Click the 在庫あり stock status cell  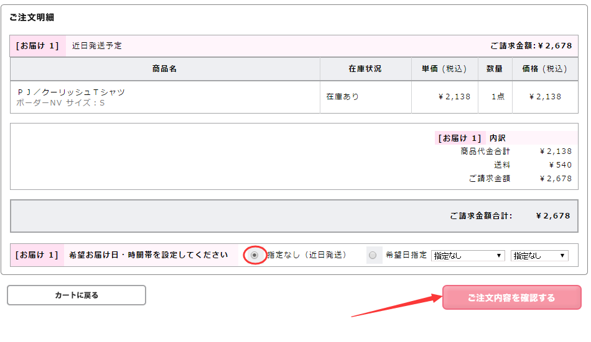coord(343,97)
